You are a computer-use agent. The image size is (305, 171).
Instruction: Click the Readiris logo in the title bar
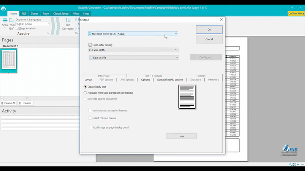click(3, 9)
